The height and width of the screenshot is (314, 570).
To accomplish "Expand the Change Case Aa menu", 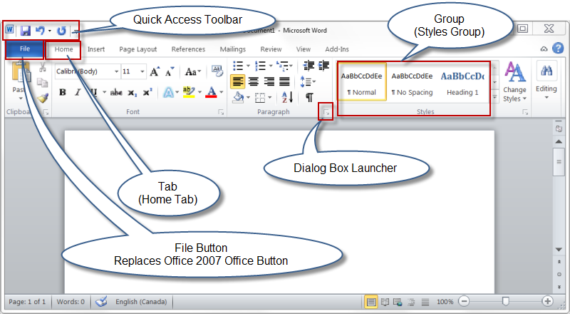I will [192, 71].
